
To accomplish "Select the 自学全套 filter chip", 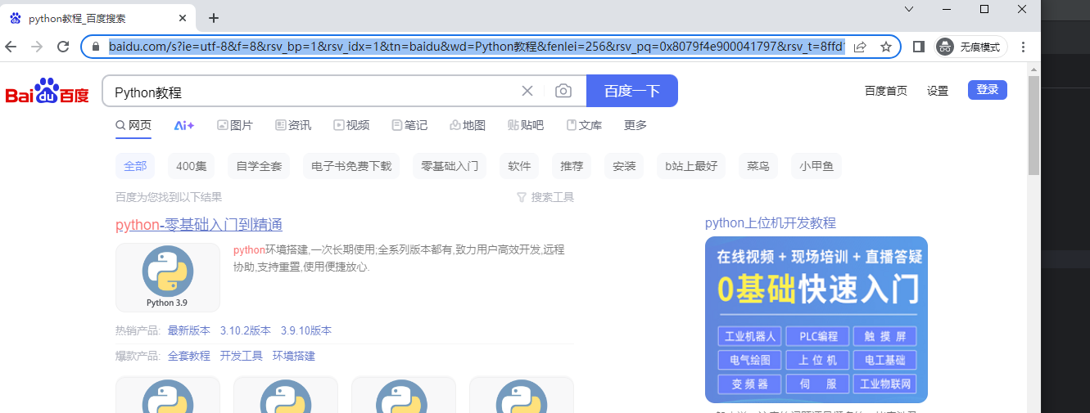I will [x=259, y=166].
